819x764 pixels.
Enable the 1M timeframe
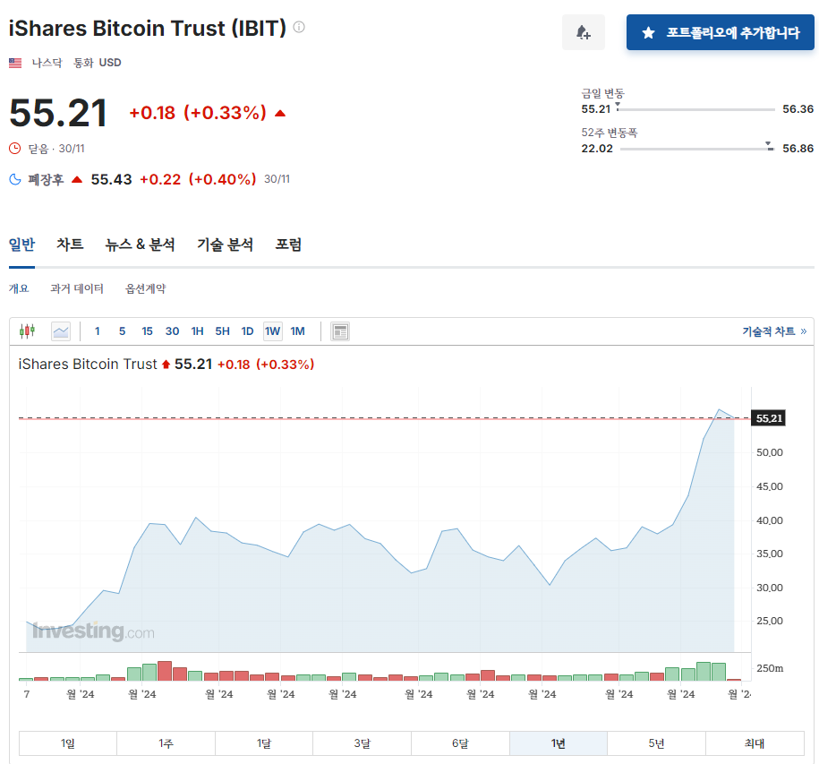297,331
